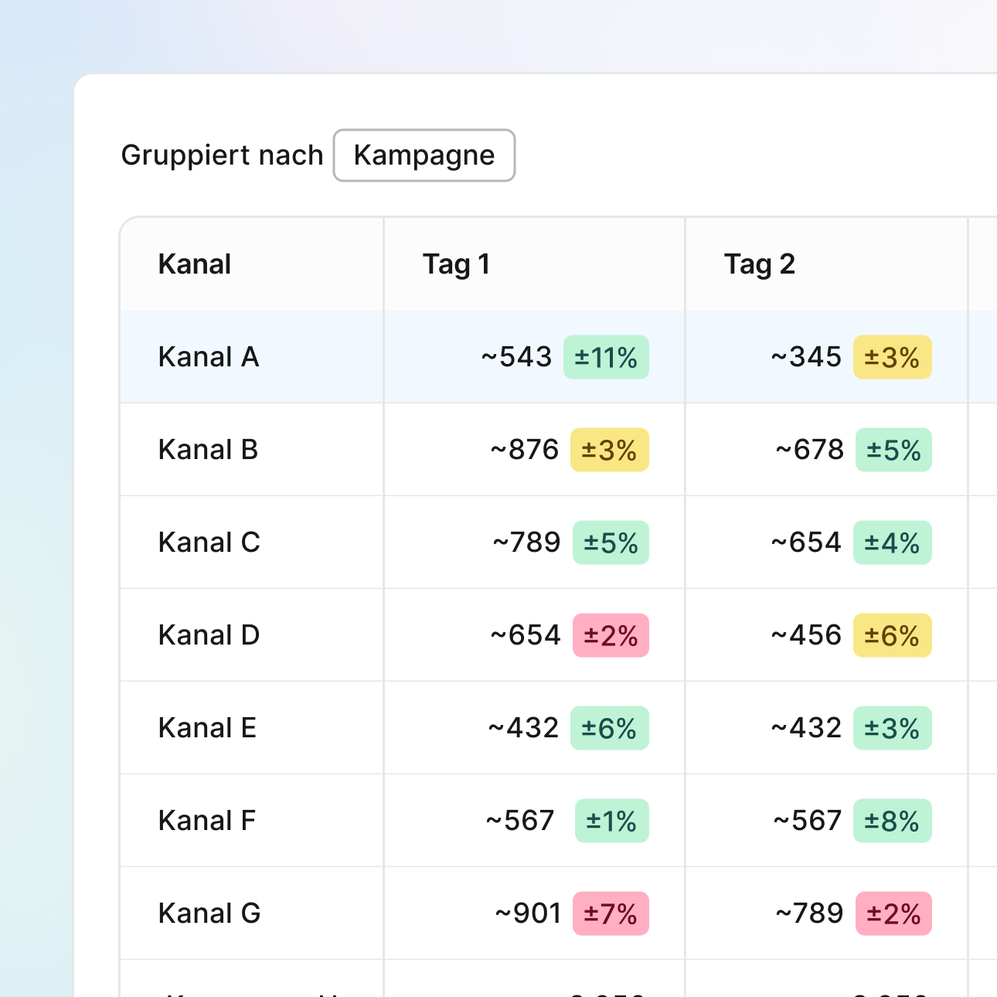This screenshot has width=997, height=997.
Task: Select the Kanal E row label
Action: (x=207, y=728)
